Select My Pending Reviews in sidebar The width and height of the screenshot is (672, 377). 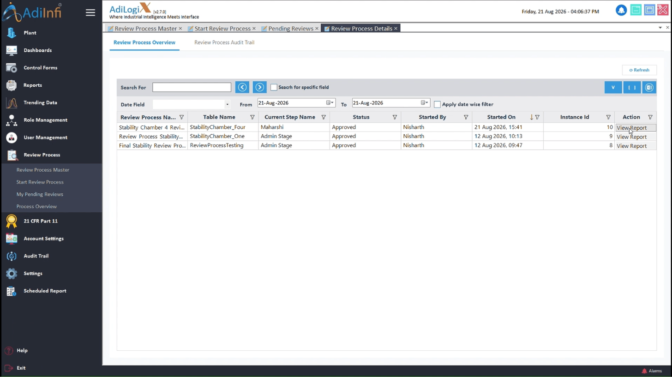point(40,194)
